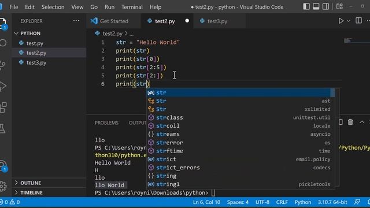Open the Search view in activity bar

(x=3, y=43)
